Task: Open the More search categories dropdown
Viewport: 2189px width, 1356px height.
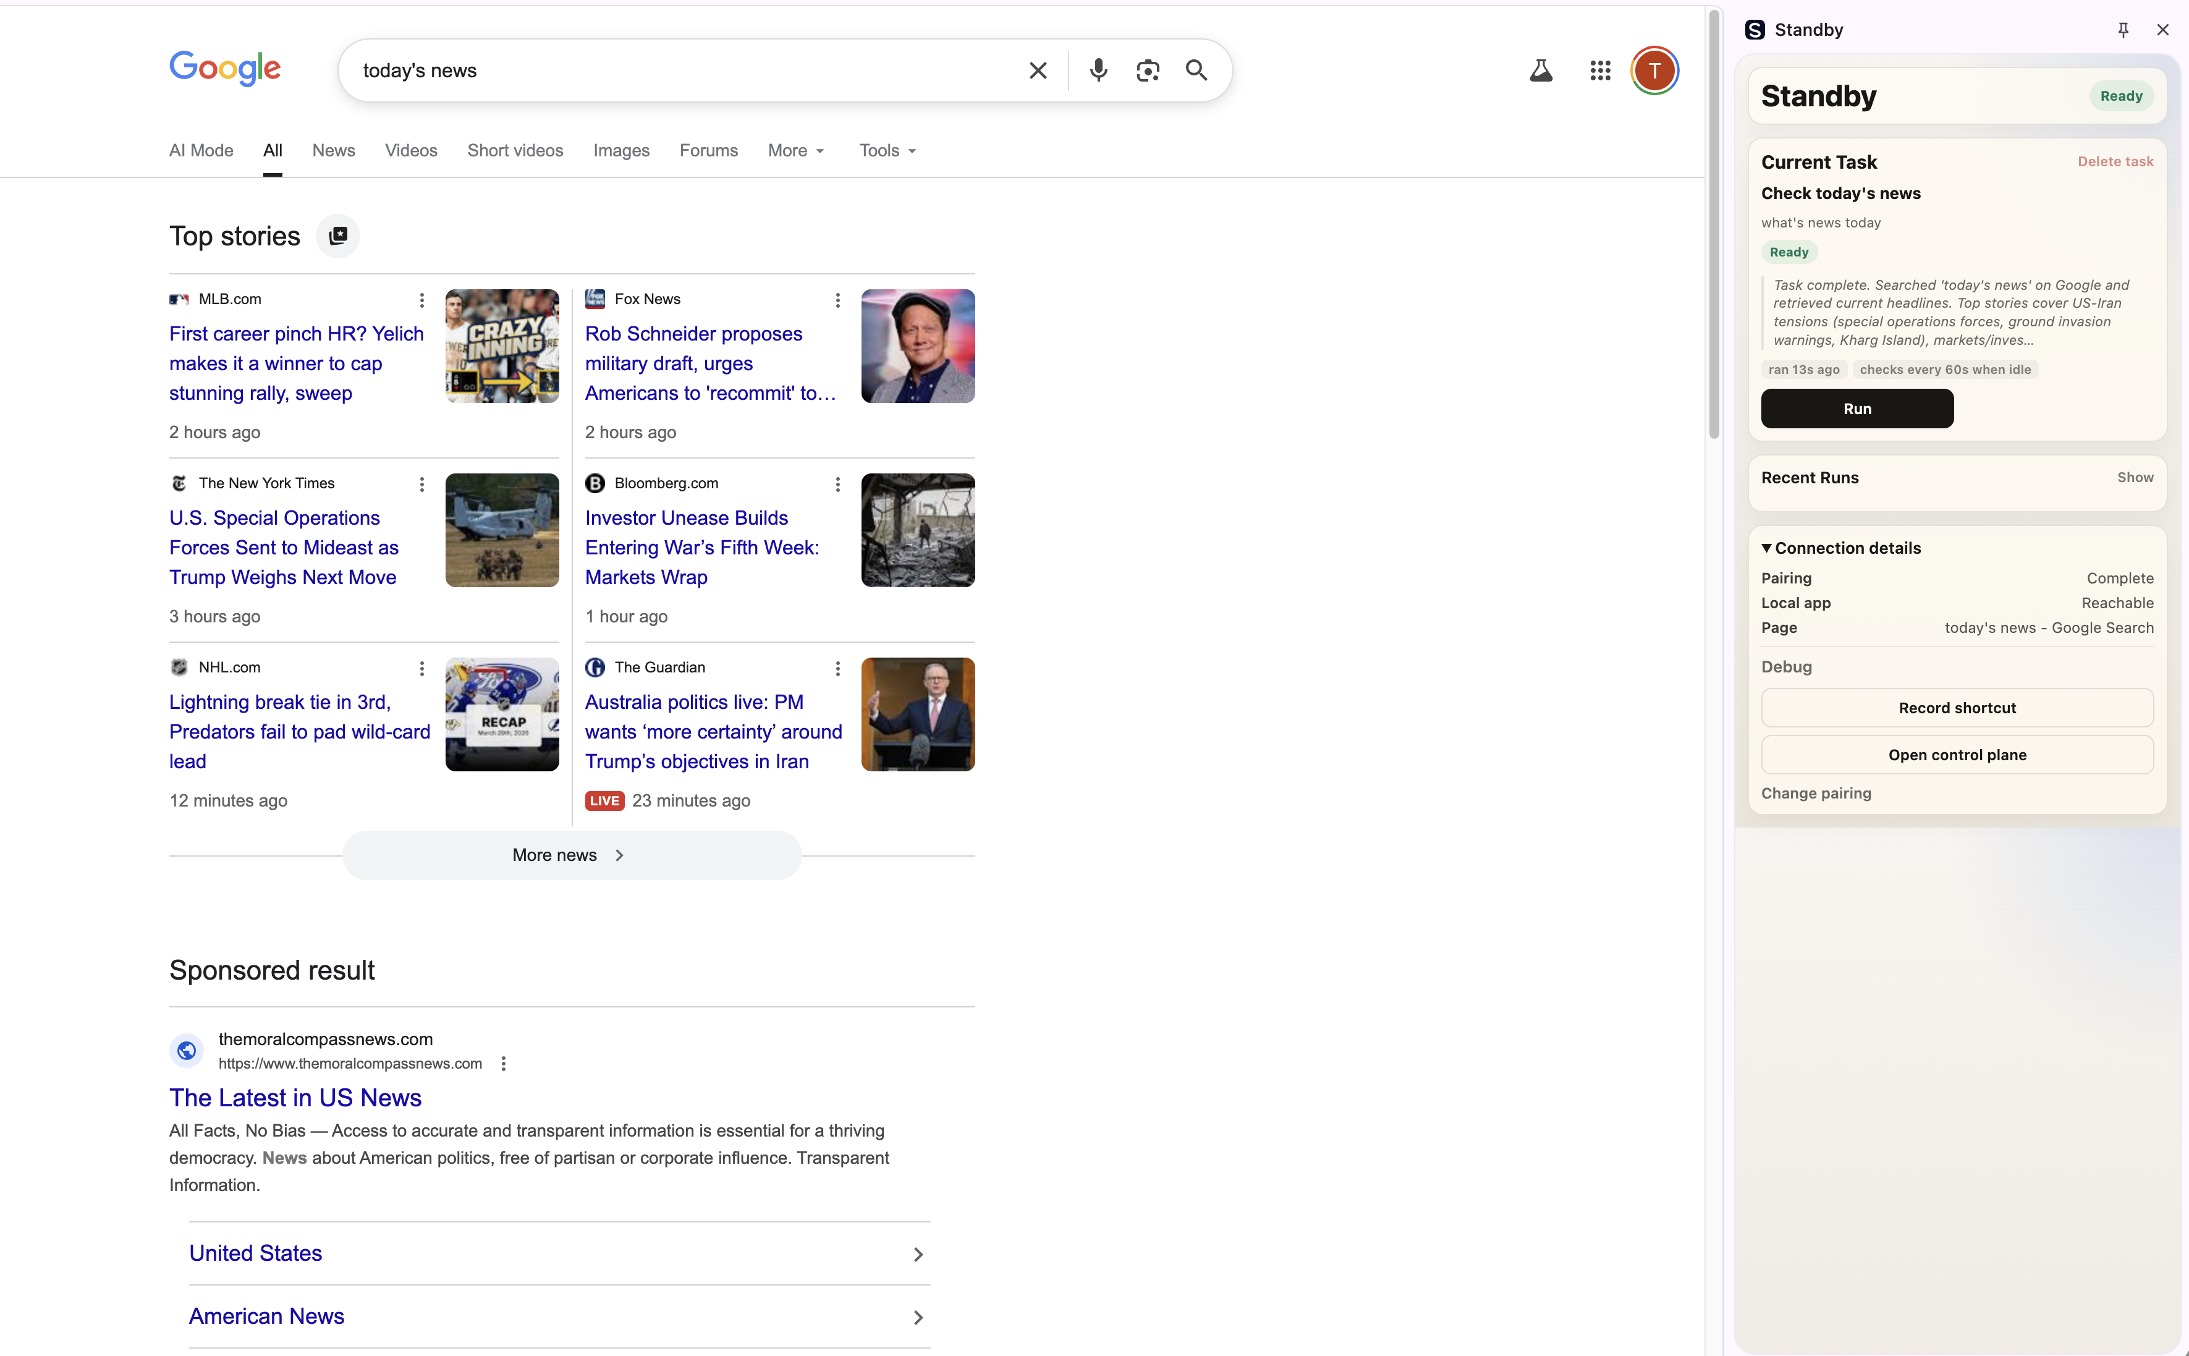Action: [x=795, y=151]
